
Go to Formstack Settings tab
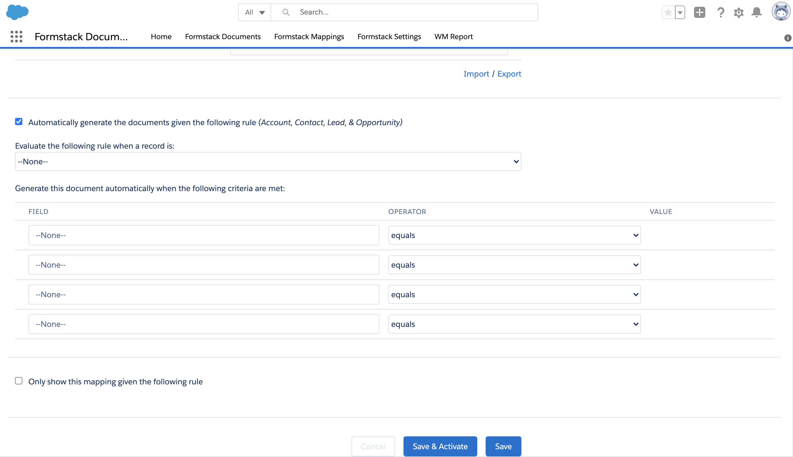[x=389, y=37]
